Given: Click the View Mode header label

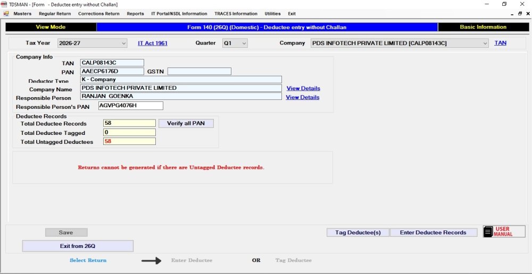Looking at the screenshot, I should coord(51,27).
